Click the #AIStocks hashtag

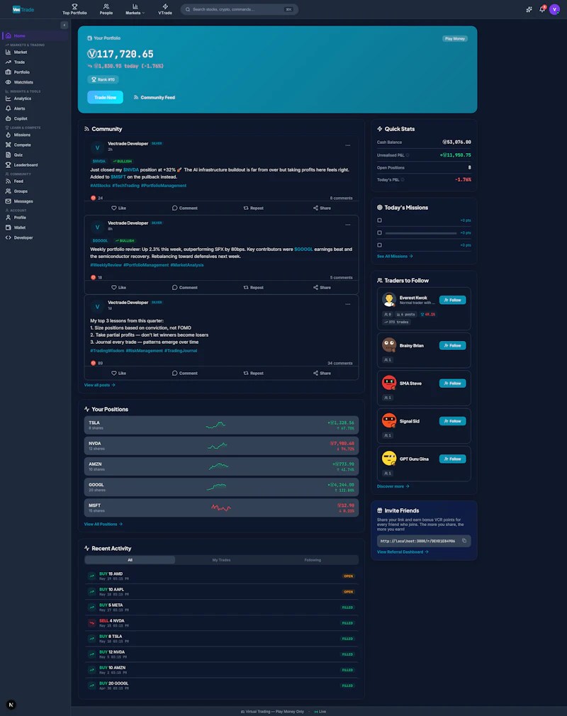(x=101, y=186)
